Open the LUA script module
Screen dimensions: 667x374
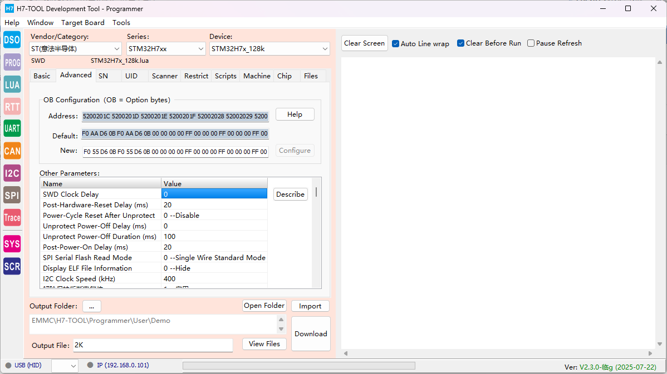pyautogui.click(x=12, y=84)
